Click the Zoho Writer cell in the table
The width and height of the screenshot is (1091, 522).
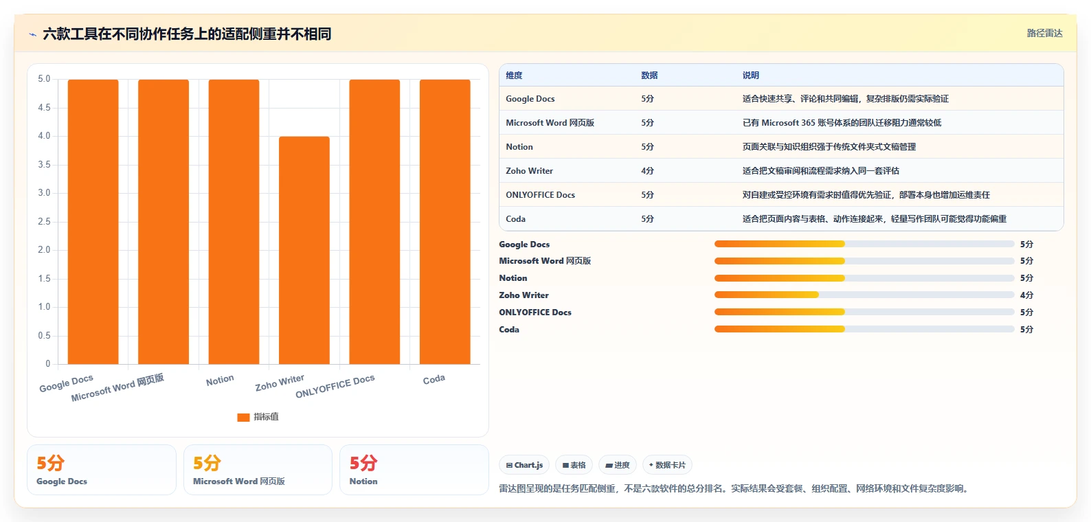click(x=529, y=171)
